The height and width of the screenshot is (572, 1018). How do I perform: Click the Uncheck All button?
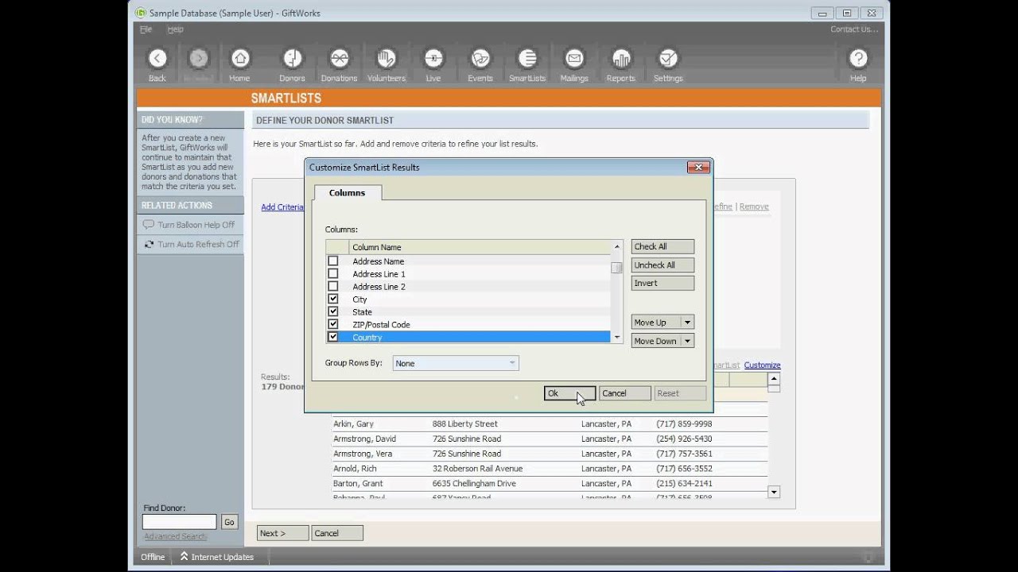662,265
